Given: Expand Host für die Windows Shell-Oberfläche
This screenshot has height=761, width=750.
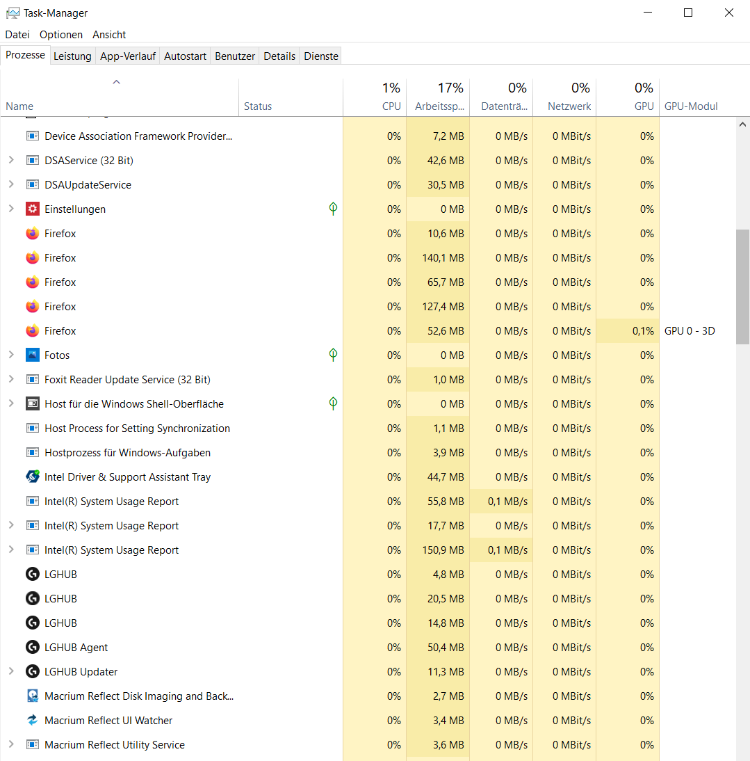Looking at the screenshot, I should click(11, 403).
